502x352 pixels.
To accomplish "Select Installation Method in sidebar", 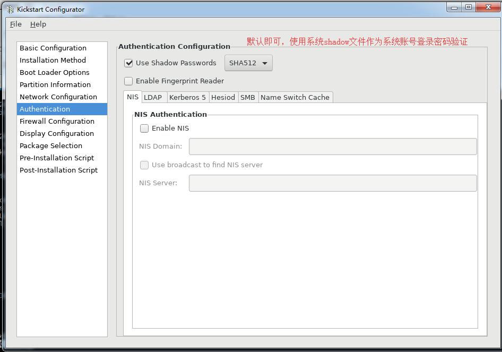I will (62, 60).
